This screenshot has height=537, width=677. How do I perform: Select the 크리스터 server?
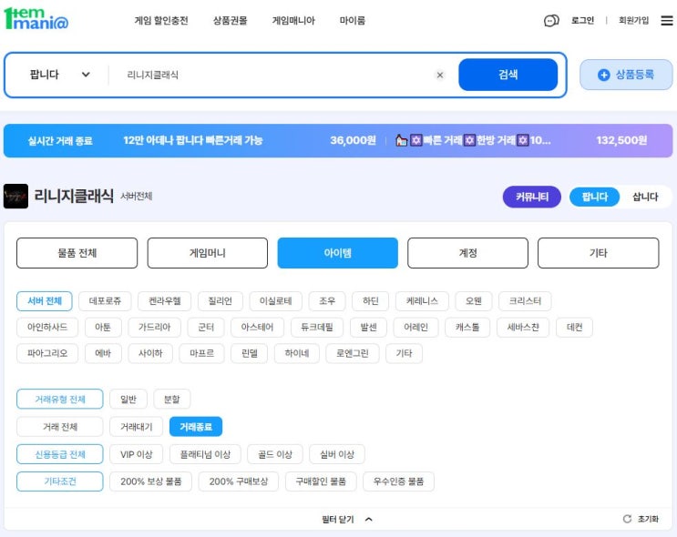(x=525, y=301)
